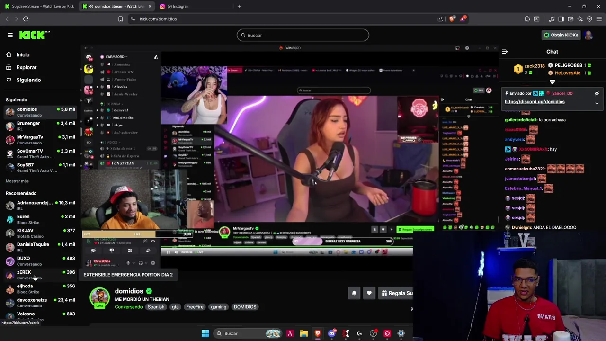Click the share icon in address bar
The height and width of the screenshot is (341, 606).
(x=440, y=19)
